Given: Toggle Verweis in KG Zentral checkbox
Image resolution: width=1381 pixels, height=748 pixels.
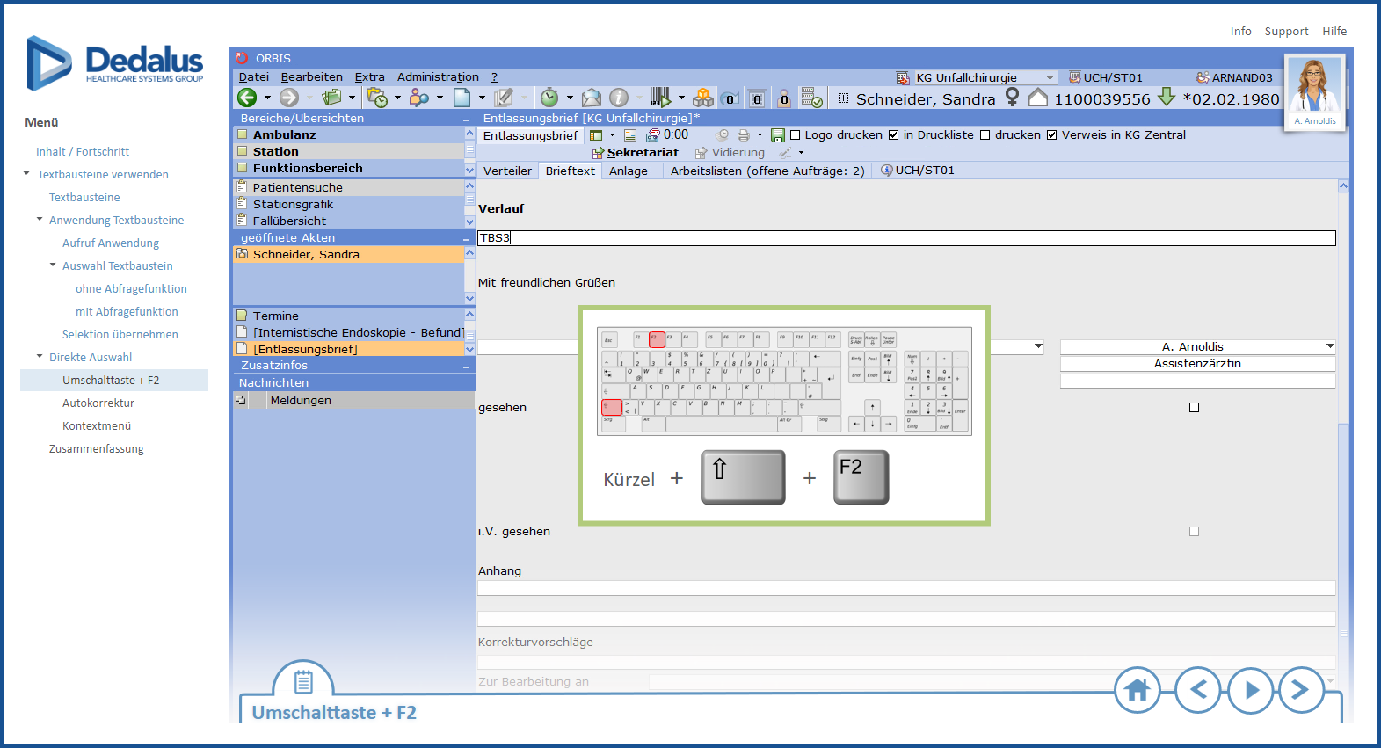Looking at the screenshot, I should 1052,135.
